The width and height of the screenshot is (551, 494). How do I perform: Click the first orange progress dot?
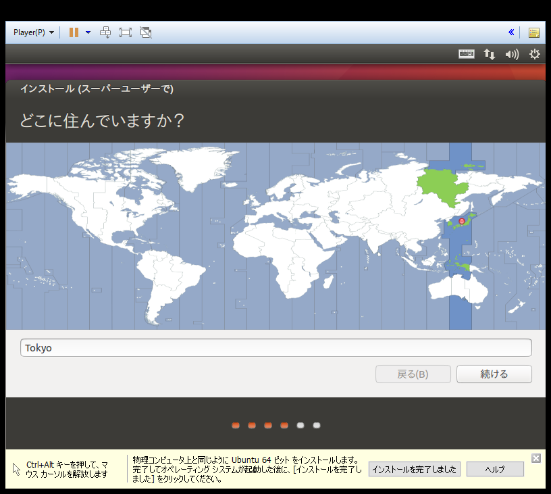[236, 426]
